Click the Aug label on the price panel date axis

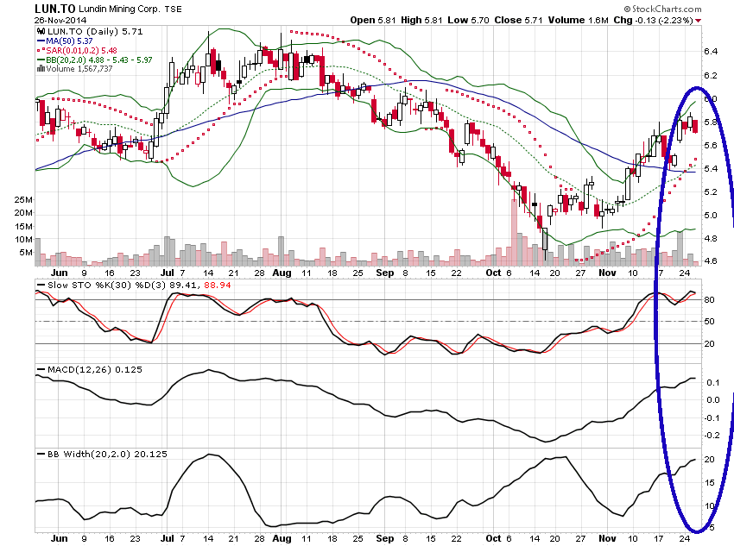pos(282,273)
